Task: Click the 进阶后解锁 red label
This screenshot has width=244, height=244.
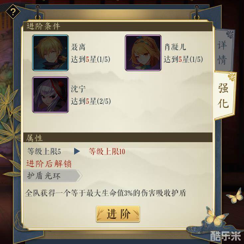Action: coord(49,164)
